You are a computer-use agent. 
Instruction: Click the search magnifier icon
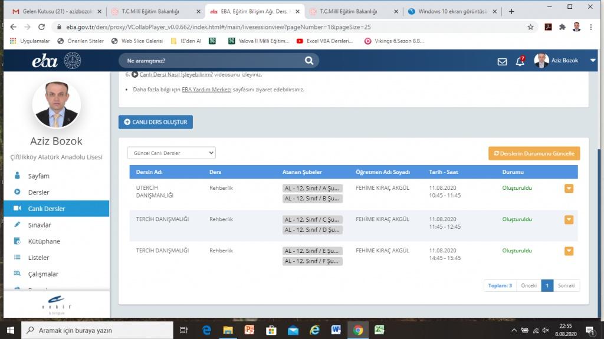[309, 61]
